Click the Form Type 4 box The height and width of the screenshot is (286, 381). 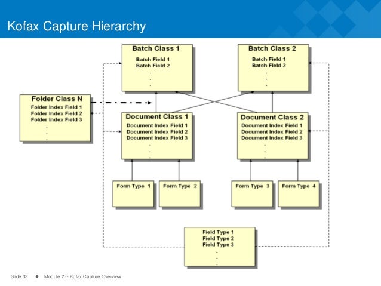(x=299, y=193)
